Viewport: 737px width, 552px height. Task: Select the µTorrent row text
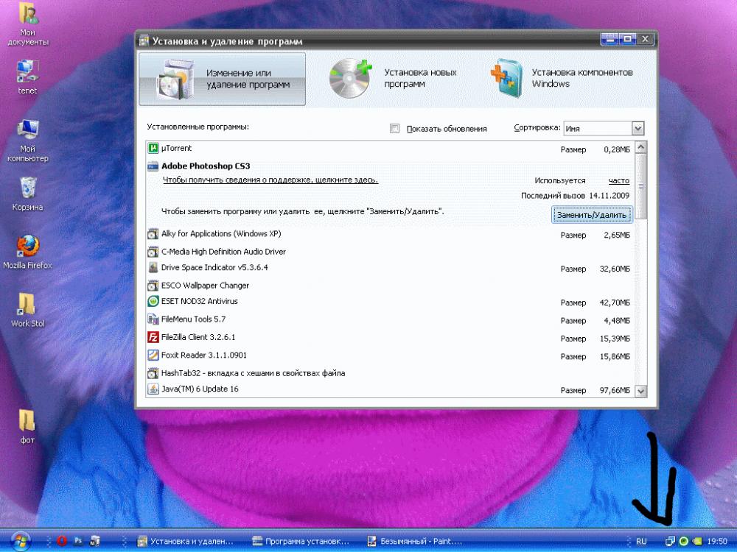(176, 149)
